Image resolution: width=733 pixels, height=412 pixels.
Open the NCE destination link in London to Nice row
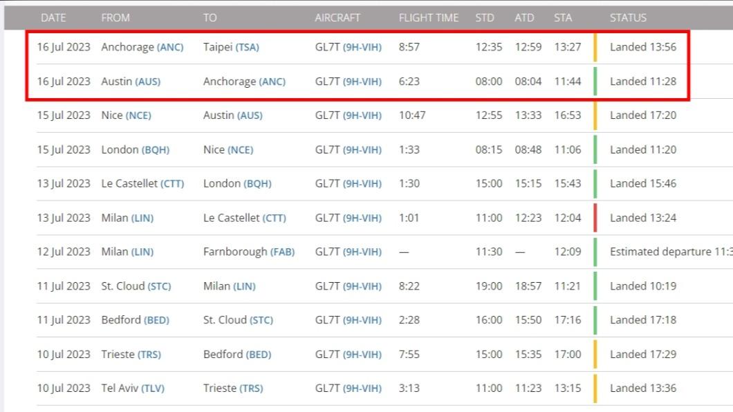pyautogui.click(x=240, y=150)
